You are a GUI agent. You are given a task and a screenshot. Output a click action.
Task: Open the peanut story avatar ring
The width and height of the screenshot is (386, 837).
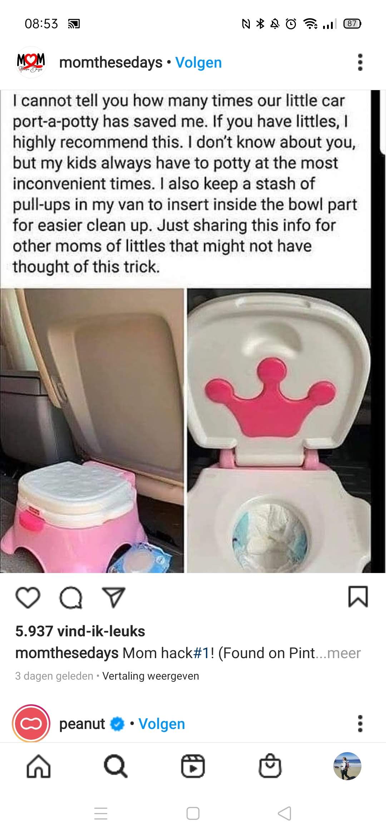[x=31, y=724]
